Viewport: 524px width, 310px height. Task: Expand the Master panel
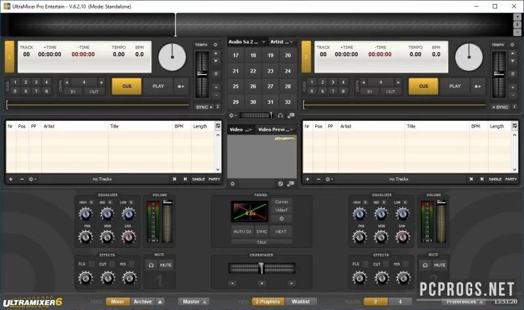coord(194,301)
